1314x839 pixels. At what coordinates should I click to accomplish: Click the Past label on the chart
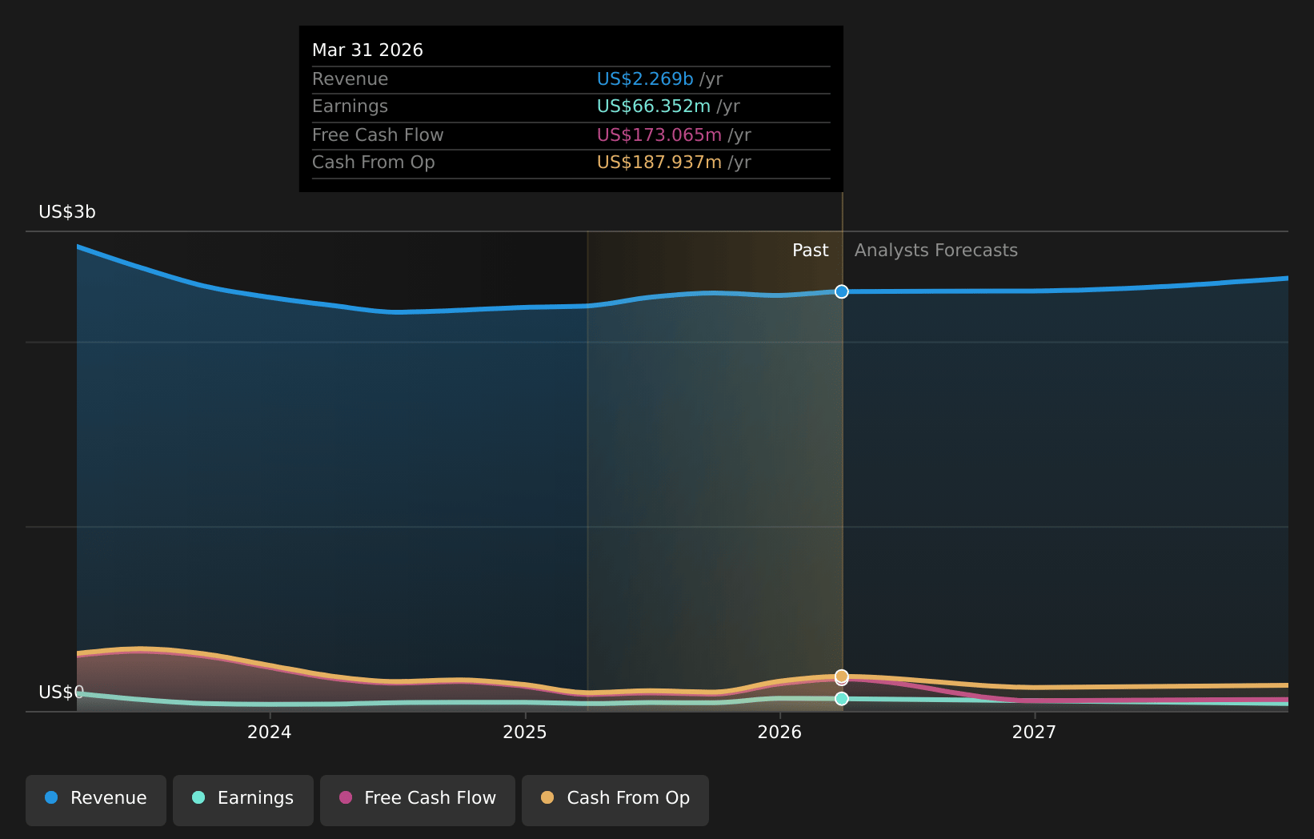tap(811, 251)
